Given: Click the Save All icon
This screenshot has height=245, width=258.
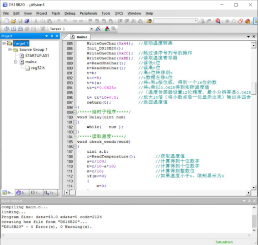Looking at the screenshot, I should (27, 21).
